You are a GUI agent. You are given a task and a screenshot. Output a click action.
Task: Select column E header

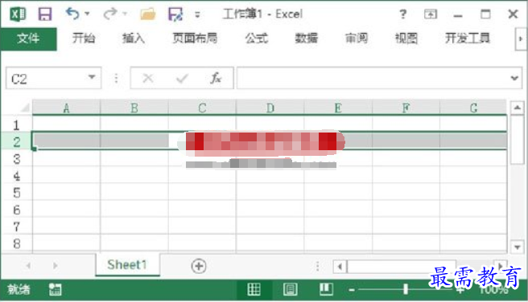338,108
